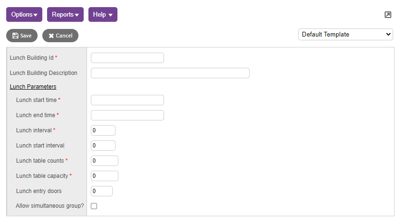Focus the Lunch Building Id field
Screen dimensions: 397x221
(127, 58)
